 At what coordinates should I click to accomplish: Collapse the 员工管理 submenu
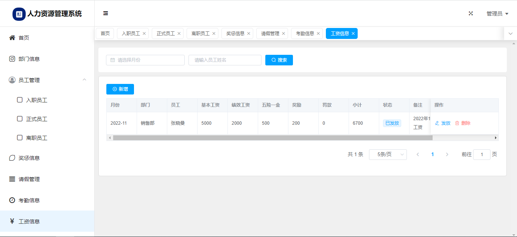84,80
